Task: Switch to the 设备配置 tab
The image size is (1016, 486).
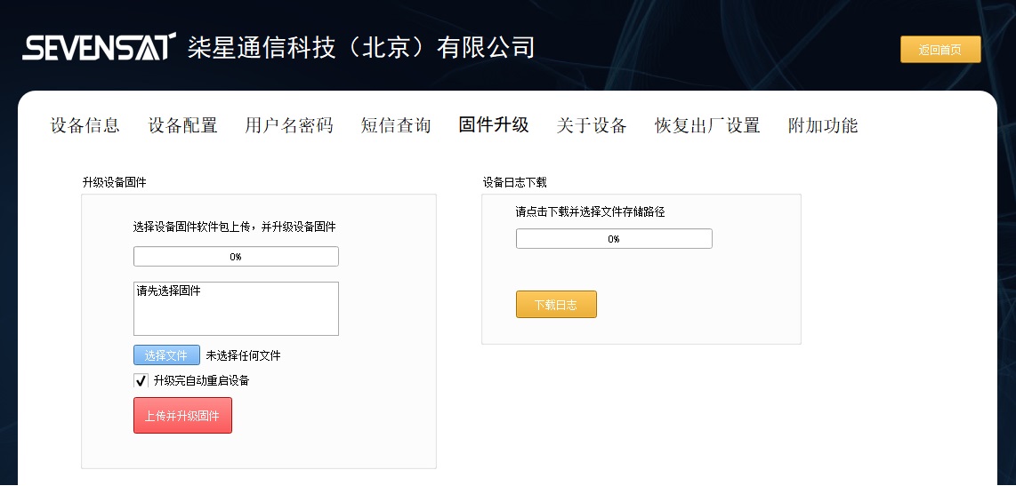Action: [182, 125]
